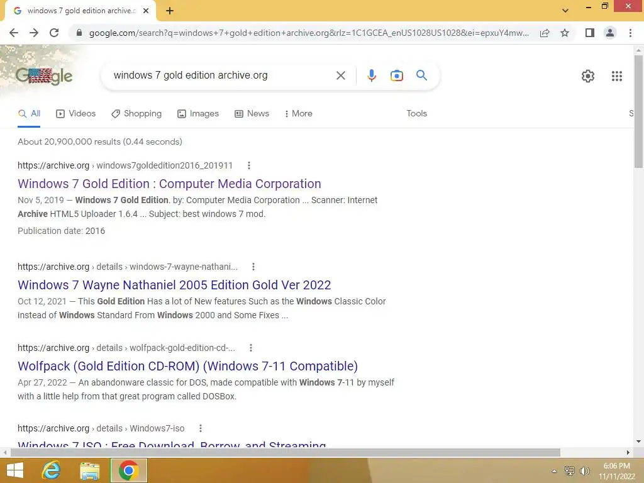This screenshot has height=483, width=644.
Task: Switch to the Videos tab
Action: tap(76, 114)
